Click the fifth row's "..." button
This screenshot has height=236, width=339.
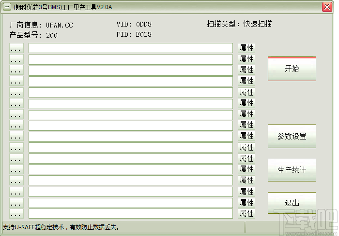pyautogui.click(x=16, y=93)
